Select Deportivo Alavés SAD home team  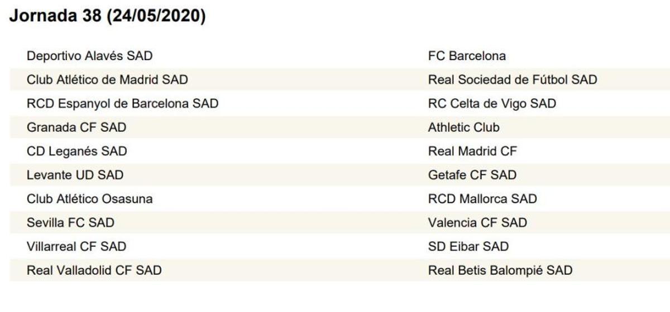[x=89, y=56]
